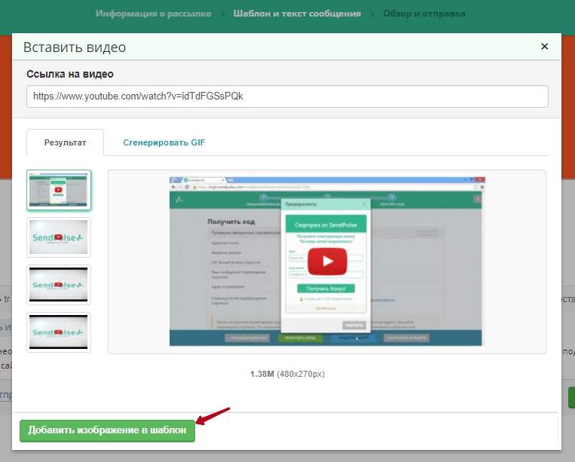The width and height of the screenshot is (575, 462).
Task: Open the Результат tab
Action: [65, 142]
